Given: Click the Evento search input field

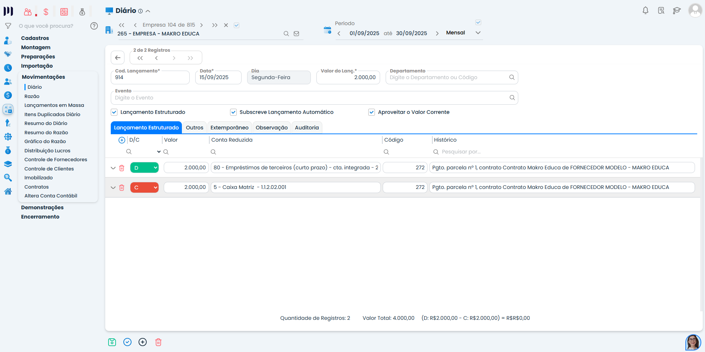Looking at the screenshot, I should (310, 98).
